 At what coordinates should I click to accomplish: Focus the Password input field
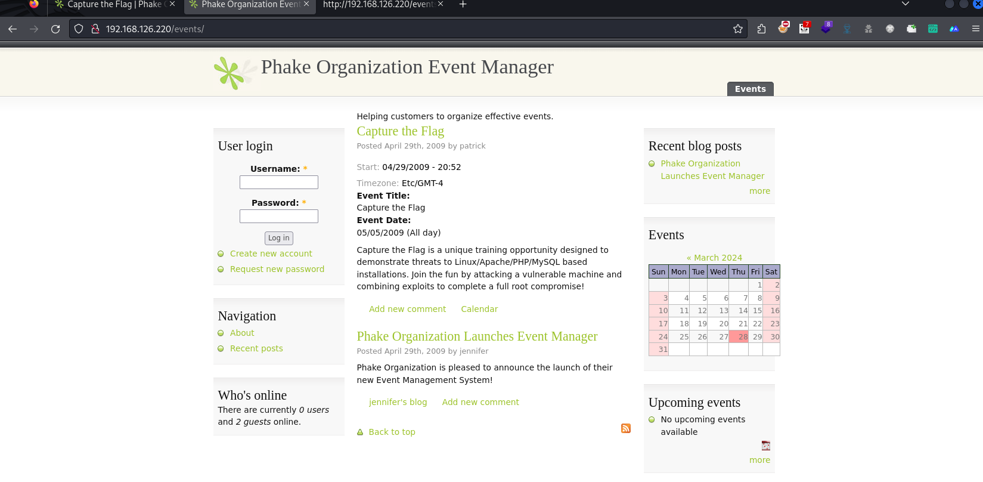click(x=279, y=216)
